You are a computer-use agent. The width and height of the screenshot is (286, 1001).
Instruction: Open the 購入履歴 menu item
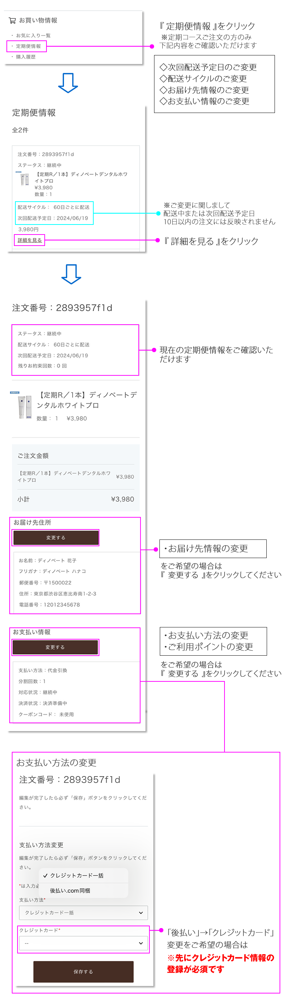(x=26, y=57)
